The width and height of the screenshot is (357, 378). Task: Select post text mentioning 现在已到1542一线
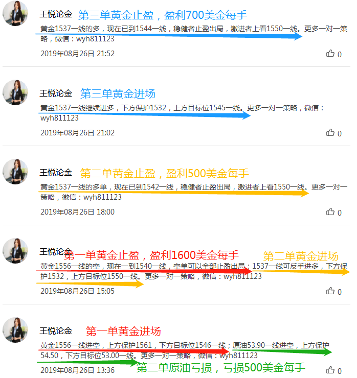pyautogui.click(x=194, y=192)
